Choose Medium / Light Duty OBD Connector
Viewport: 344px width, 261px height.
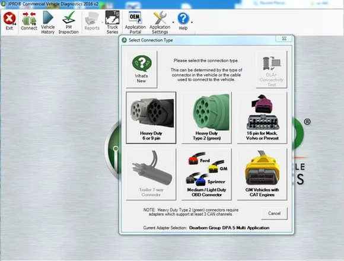pos(206,174)
